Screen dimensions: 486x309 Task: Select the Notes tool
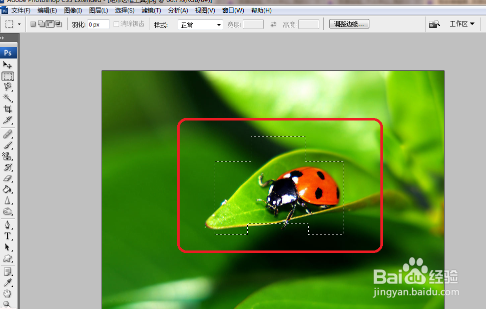coord(8,272)
